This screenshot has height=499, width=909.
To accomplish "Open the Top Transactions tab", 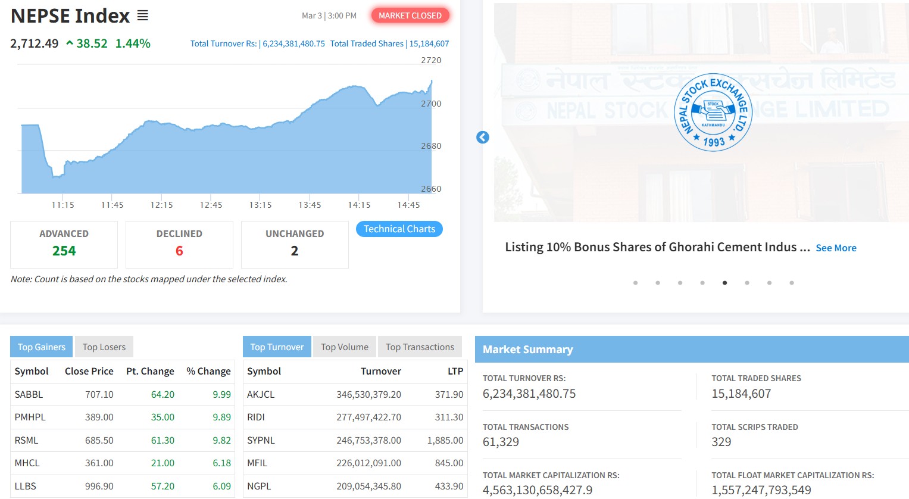I will (420, 347).
